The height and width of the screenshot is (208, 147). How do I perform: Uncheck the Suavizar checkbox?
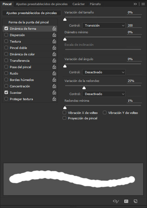pos(6,92)
